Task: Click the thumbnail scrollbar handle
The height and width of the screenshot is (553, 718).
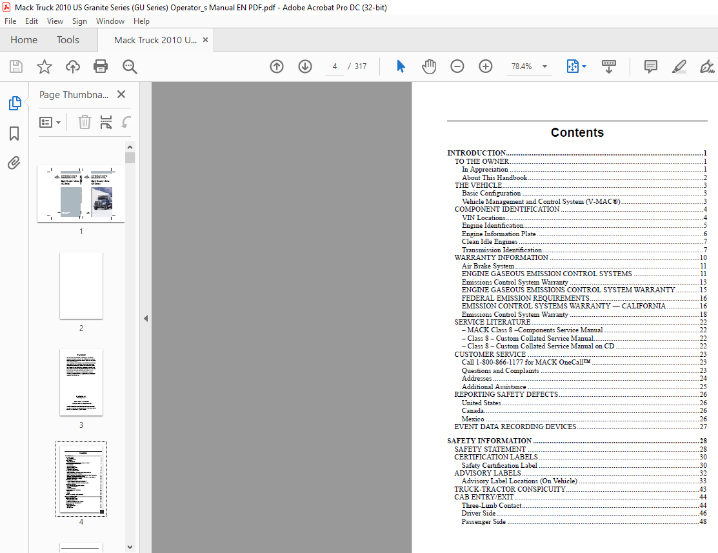Action: 130,157
